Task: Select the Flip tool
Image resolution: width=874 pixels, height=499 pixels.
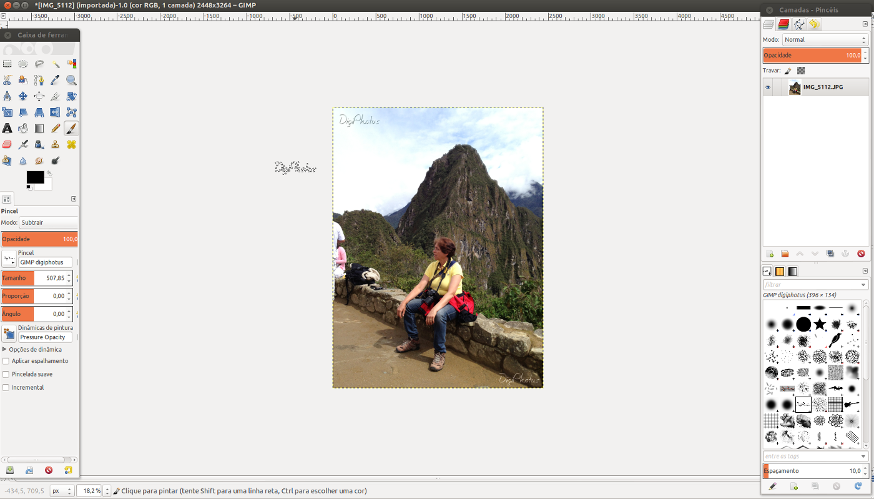Action: click(56, 112)
